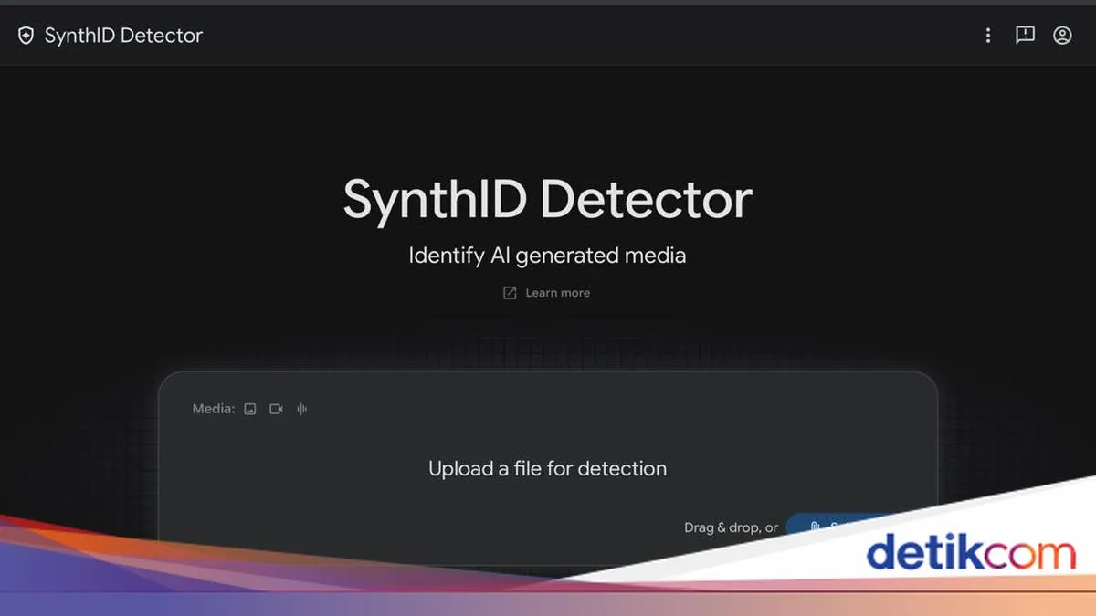Click the large SynthID Detector heading
This screenshot has width=1096, height=616.
(x=548, y=199)
